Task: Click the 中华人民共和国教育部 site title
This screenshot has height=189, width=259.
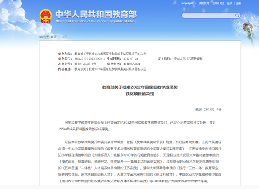Action: (96, 14)
